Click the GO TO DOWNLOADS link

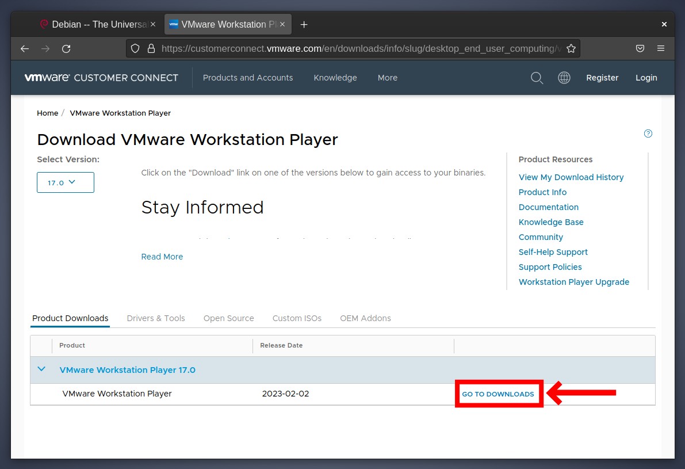(x=498, y=394)
